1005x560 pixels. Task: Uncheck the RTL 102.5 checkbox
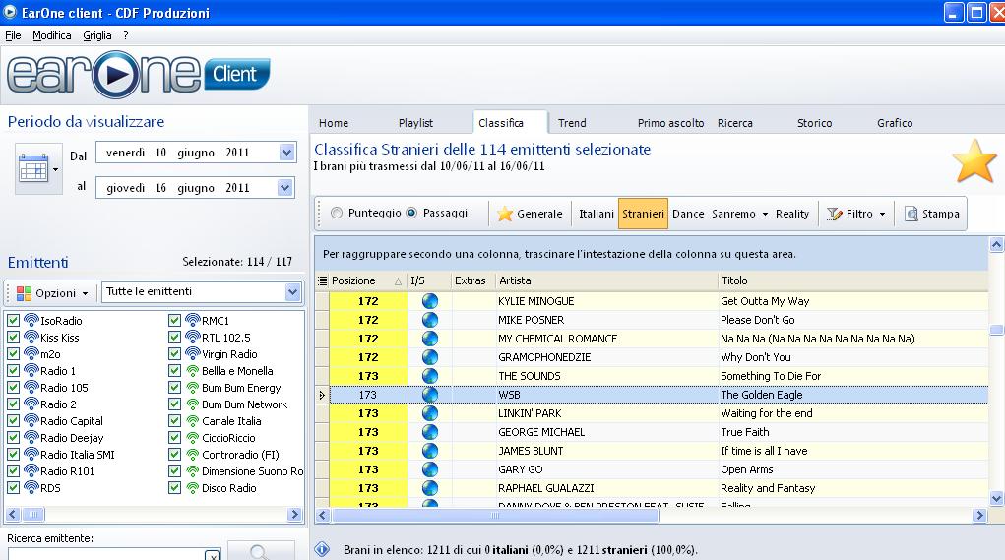(174, 337)
